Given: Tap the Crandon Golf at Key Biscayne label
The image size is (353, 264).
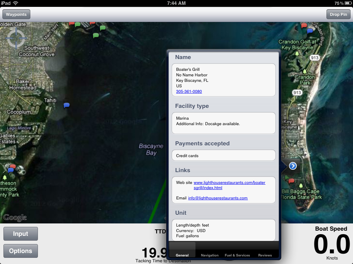Looking at the screenshot, I should [x=297, y=45].
